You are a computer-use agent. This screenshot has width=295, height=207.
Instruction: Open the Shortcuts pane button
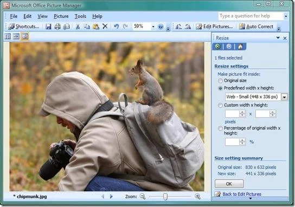[23, 27]
